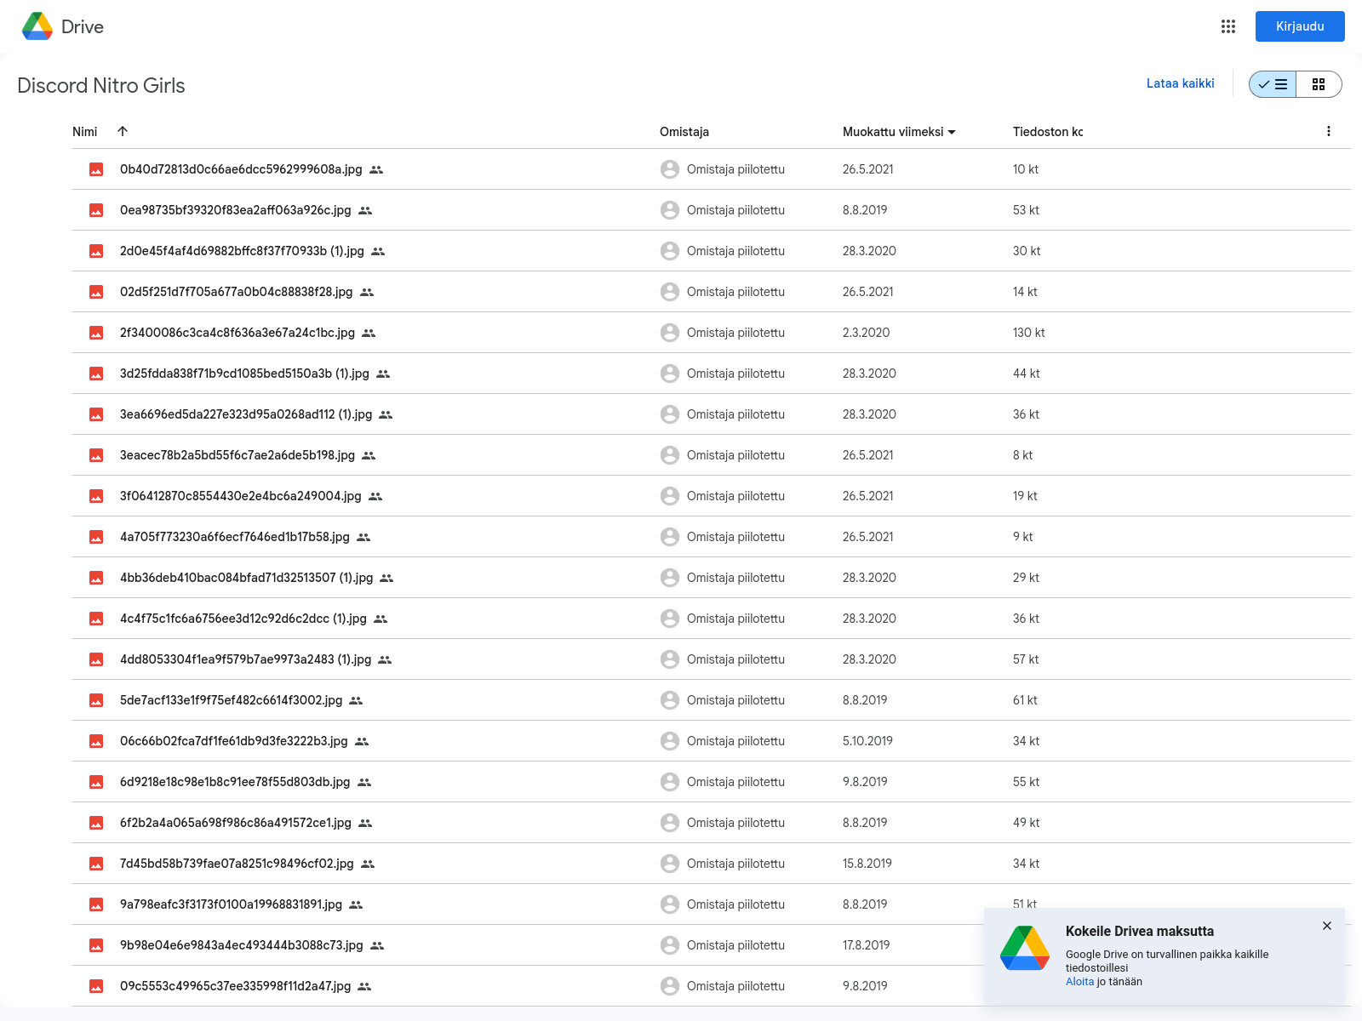Screen dimensions: 1362x1021
Task: Click the 130 kt file size value
Action: 1028,333
